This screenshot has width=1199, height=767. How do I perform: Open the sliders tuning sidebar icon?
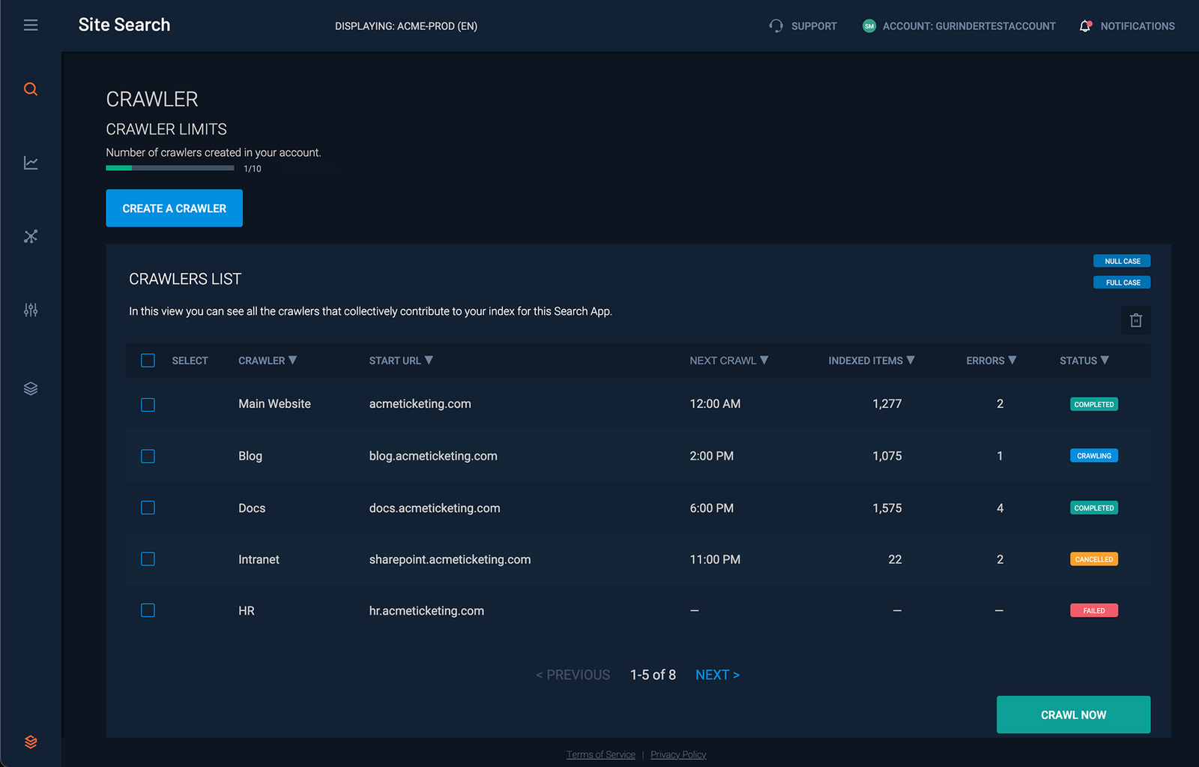31,310
